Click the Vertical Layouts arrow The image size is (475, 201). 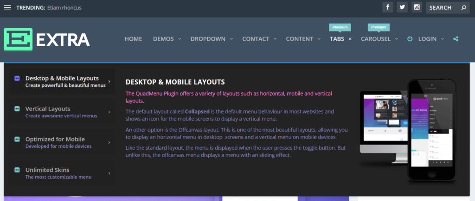(109, 112)
